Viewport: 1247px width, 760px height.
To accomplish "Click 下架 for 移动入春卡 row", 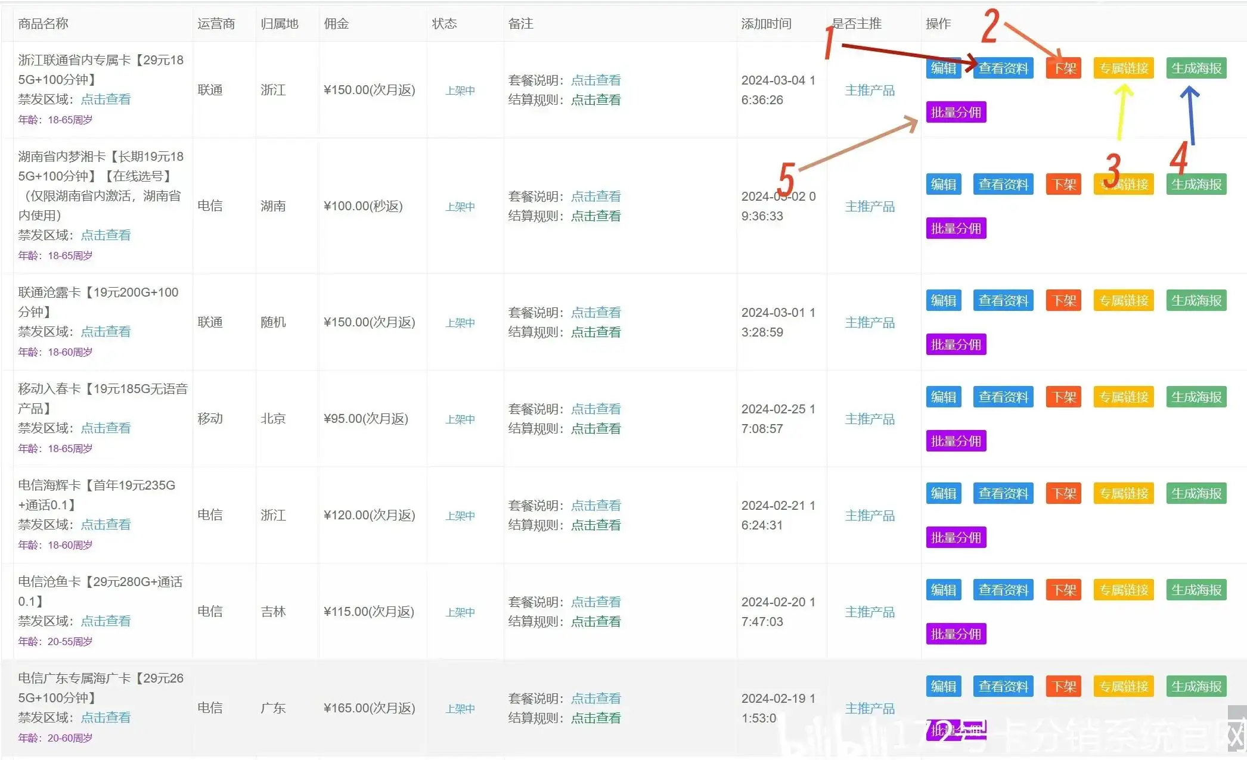I will (x=1064, y=397).
